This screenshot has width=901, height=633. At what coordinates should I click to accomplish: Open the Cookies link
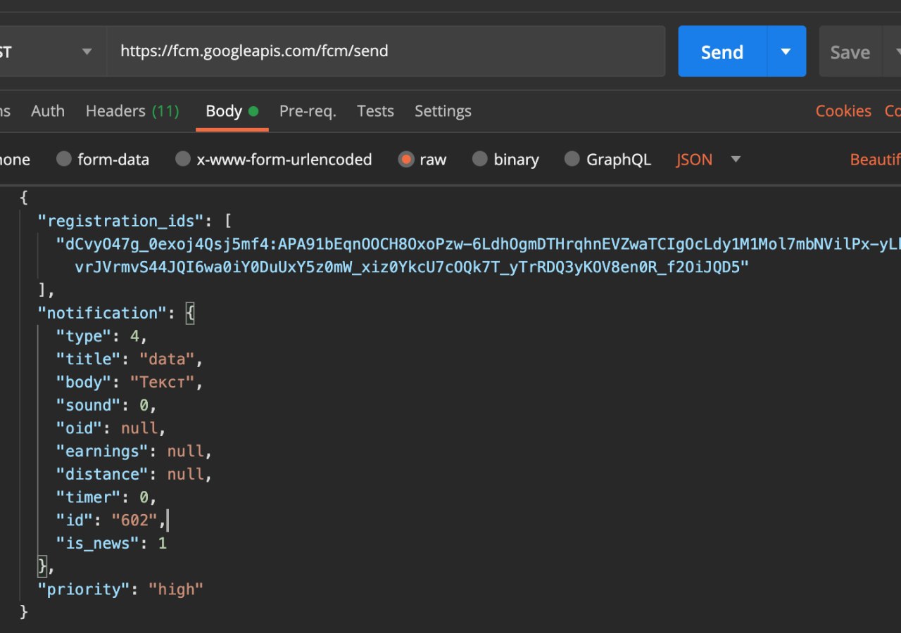[843, 111]
